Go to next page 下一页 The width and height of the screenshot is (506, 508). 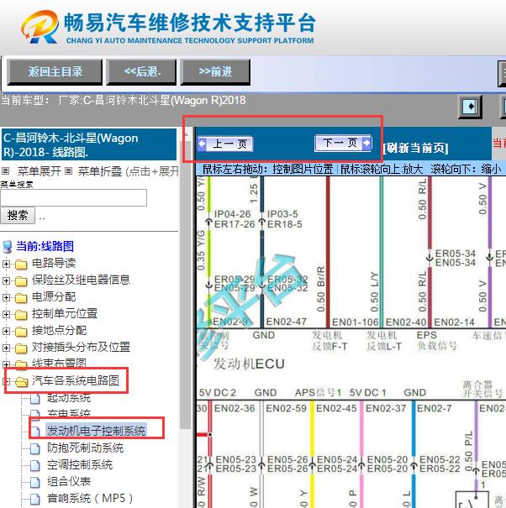[343, 143]
